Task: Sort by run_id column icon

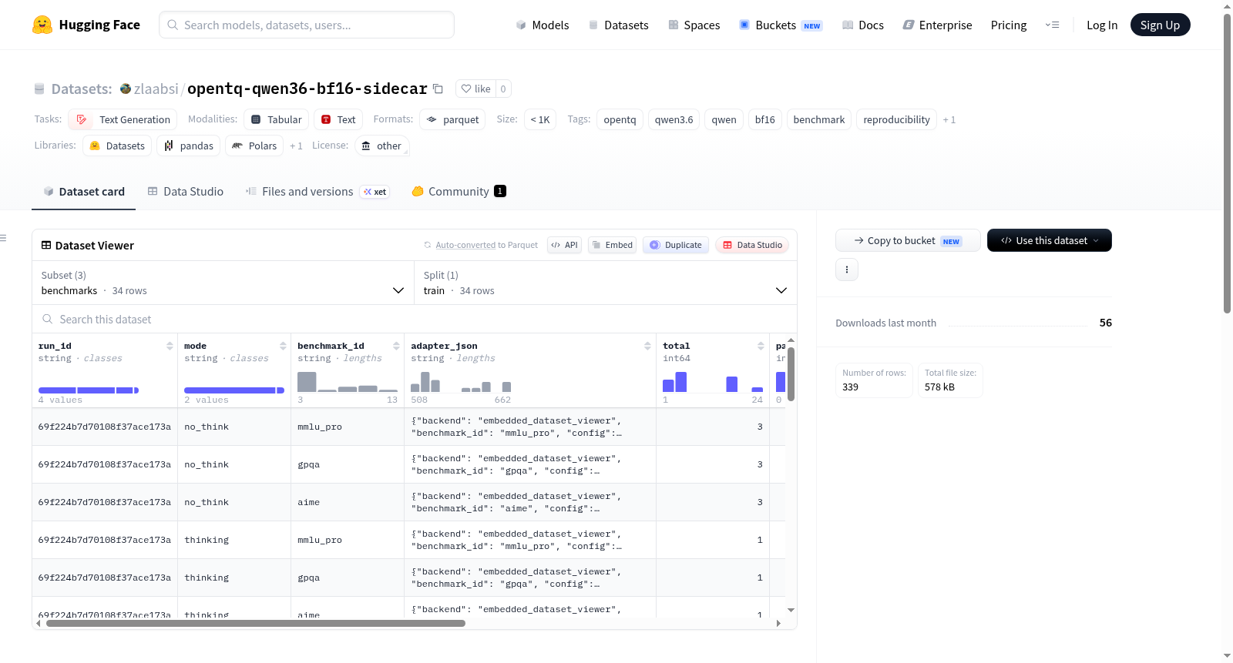Action: 170,346
